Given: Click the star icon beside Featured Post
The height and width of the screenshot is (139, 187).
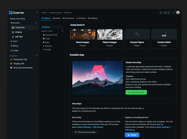Looking at the screenshot, I should [44, 35].
